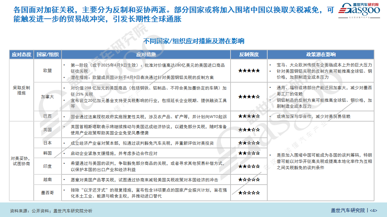The width and height of the screenshot is (387, 217).
Task: Click the 资料来源 source note in the footer
Action: [51, 211]
